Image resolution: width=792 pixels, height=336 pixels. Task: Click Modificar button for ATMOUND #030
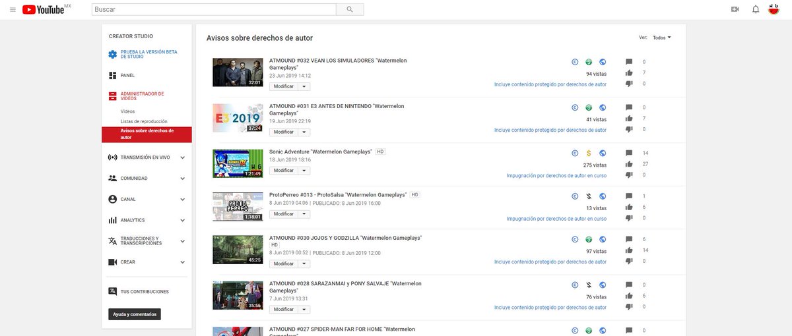tap(284, 264)
